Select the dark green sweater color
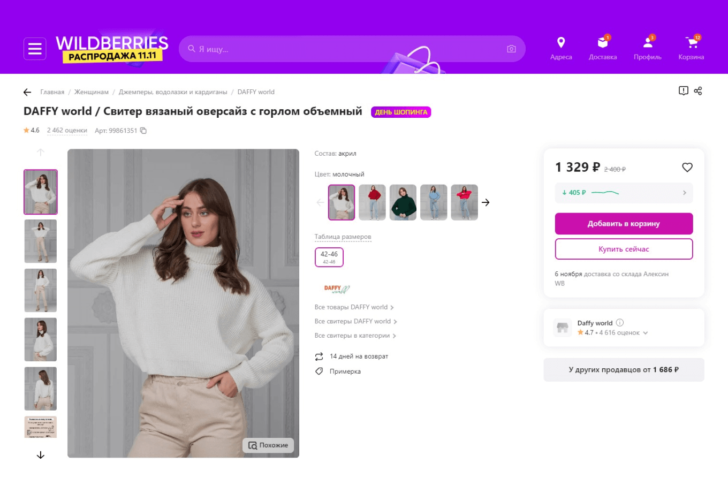 click(403, 202)
